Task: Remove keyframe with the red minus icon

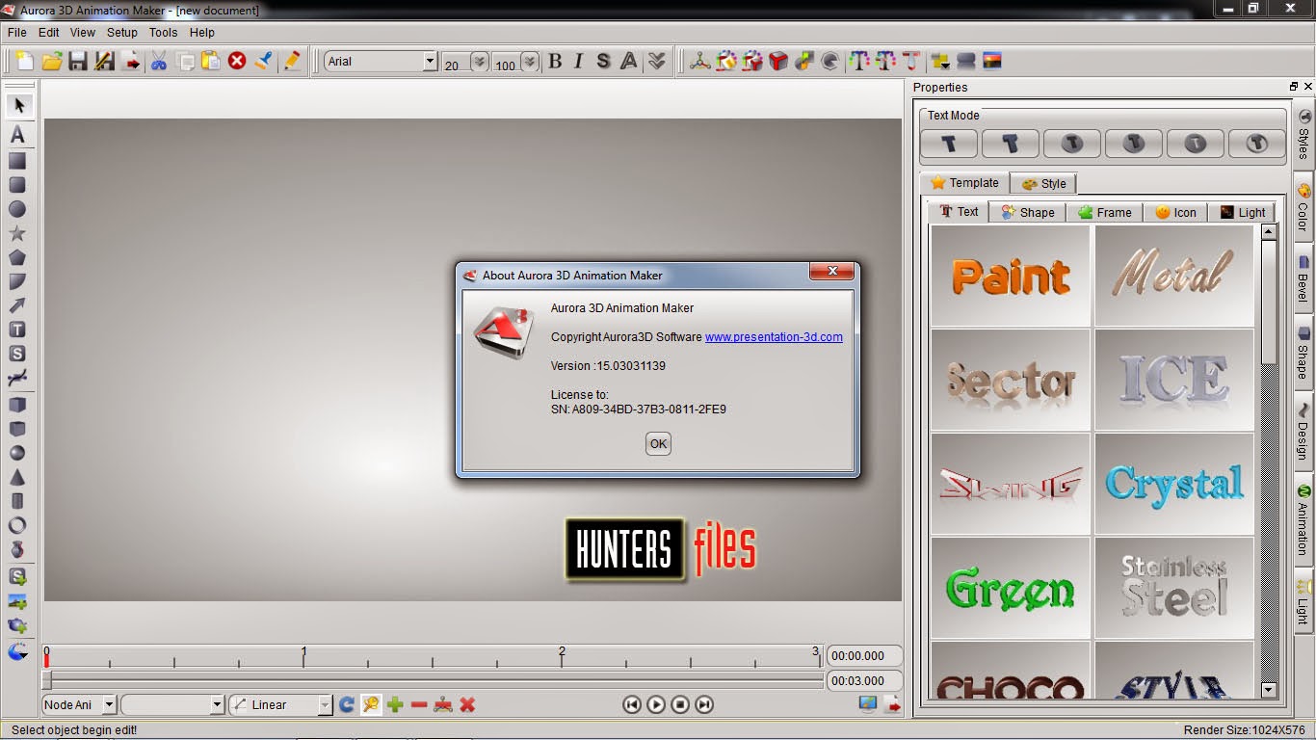Action: coord(419,704)
